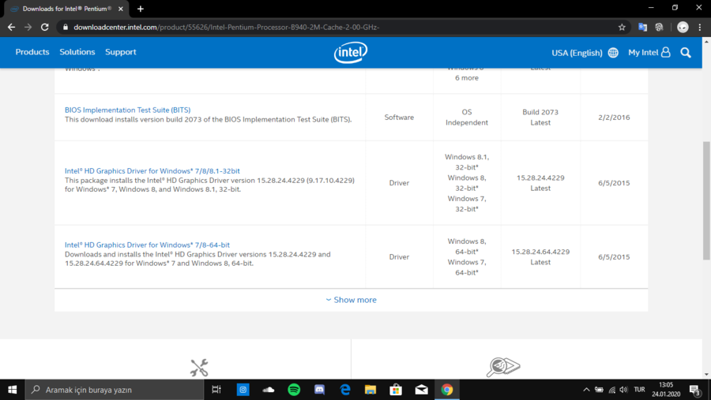The height and width of the screenshot is (400, 711).
Task: Open the Solutions menu
Action: (77, 51)
